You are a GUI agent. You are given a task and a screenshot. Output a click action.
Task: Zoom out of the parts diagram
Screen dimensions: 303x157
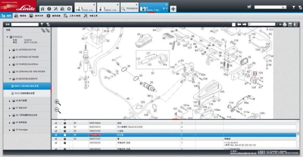[x=58, y=110]
